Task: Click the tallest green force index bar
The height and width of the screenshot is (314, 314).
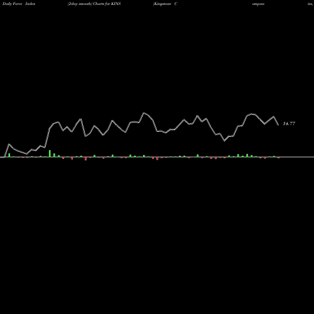Action: [x=50, y=153]
